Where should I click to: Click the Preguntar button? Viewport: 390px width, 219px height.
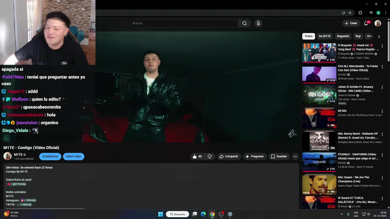point(254,156)
